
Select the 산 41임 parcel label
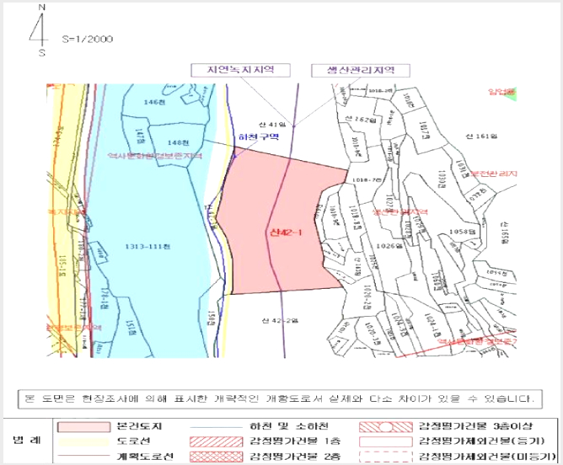tap(271, 125)
